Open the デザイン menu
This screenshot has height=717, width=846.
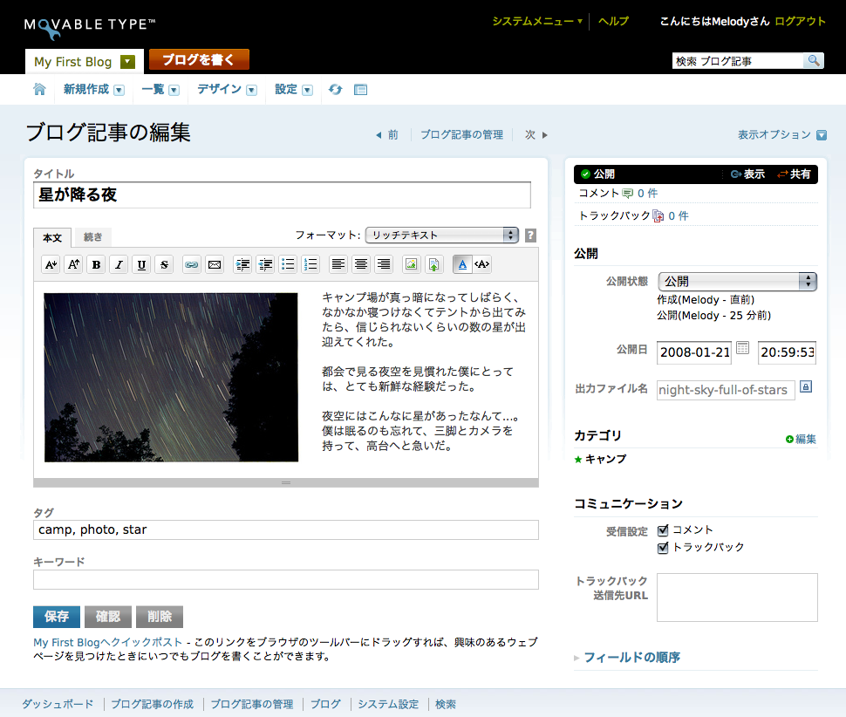coord(227,90)
